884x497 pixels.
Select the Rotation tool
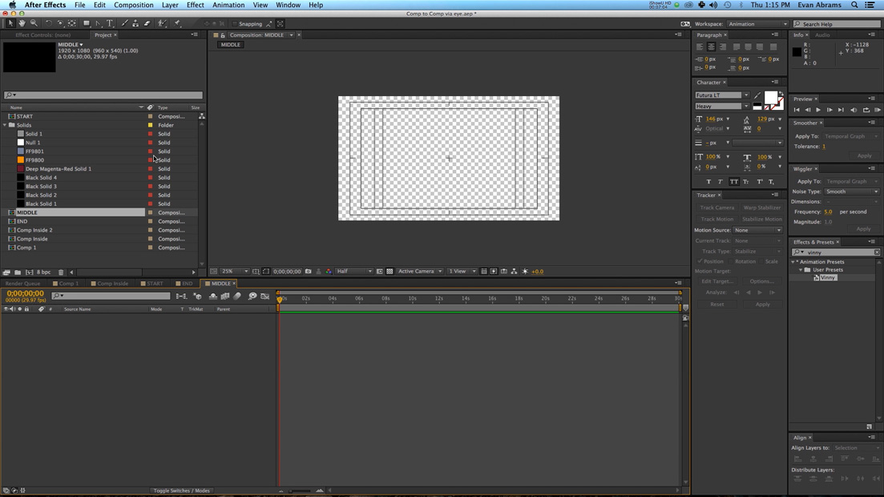48,24
